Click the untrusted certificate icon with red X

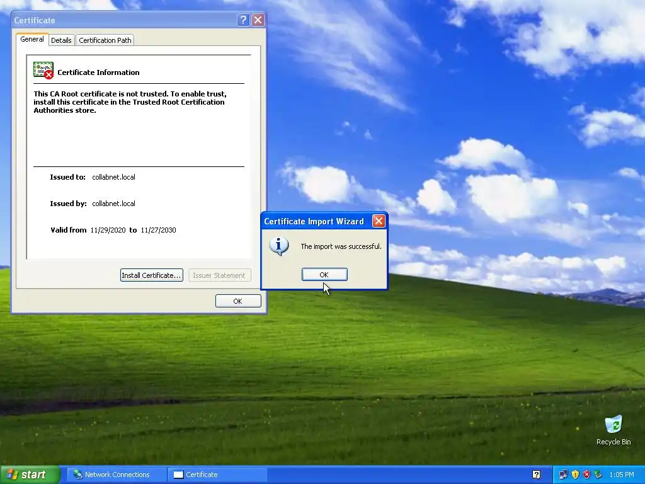click(43, 71)
